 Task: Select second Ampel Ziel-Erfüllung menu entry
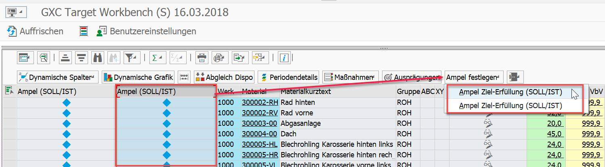[x=510, y=106]
